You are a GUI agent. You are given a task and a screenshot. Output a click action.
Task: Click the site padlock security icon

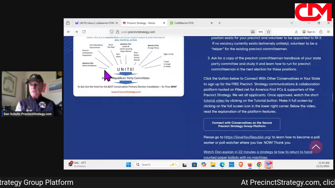pyautogui.click(x=118, y=32)
